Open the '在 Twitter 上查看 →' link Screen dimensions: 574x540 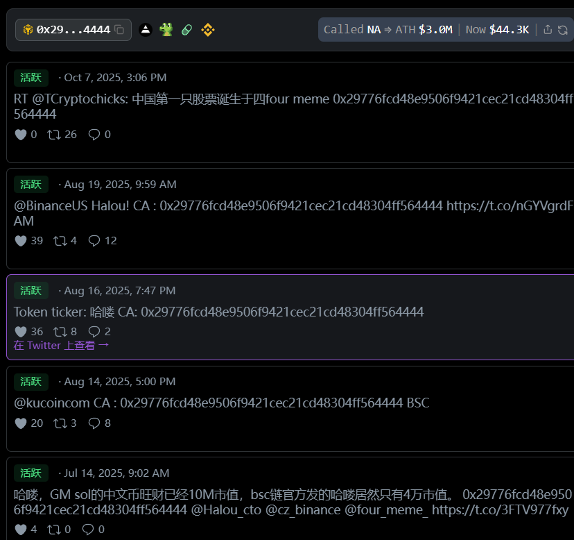click(61, 346)
